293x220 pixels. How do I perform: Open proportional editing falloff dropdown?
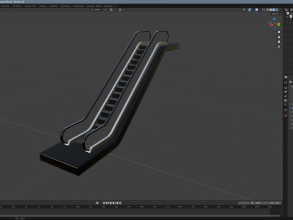pyautogui.click(x=123, y=10)
